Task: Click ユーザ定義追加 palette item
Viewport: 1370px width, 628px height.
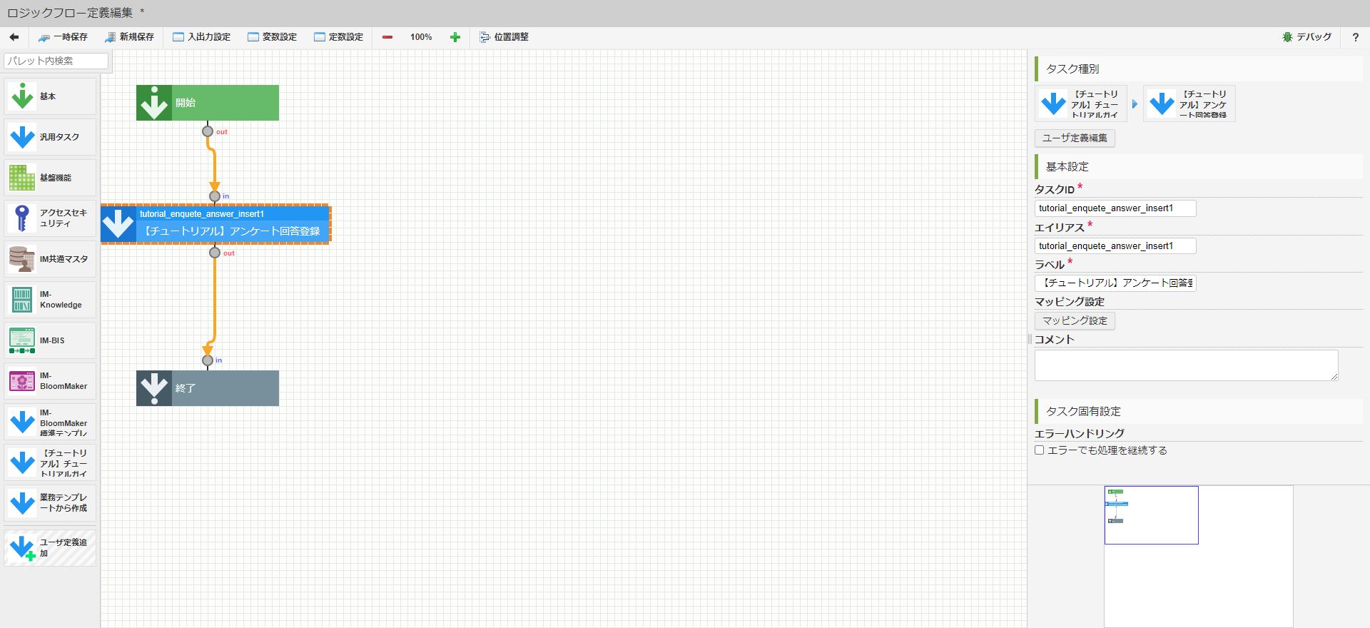Action: (x=50, y=548)
